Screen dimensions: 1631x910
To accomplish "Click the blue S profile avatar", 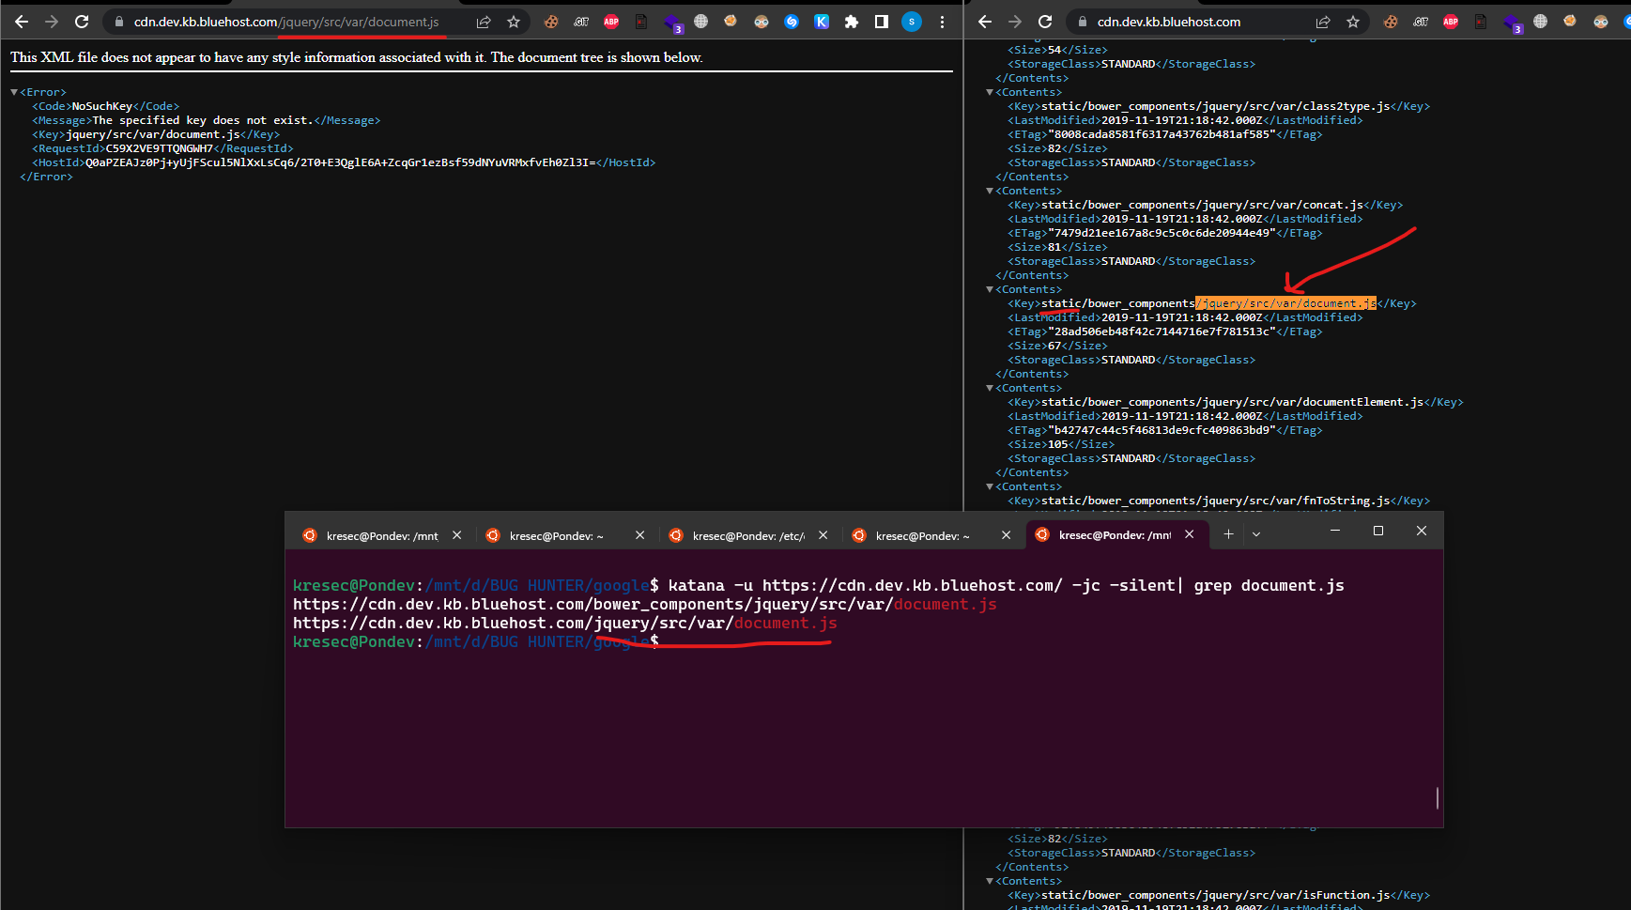I will point(912,22).
